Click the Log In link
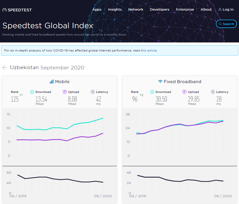This screenshot has height=204, width=239. (x=228, y=9)
